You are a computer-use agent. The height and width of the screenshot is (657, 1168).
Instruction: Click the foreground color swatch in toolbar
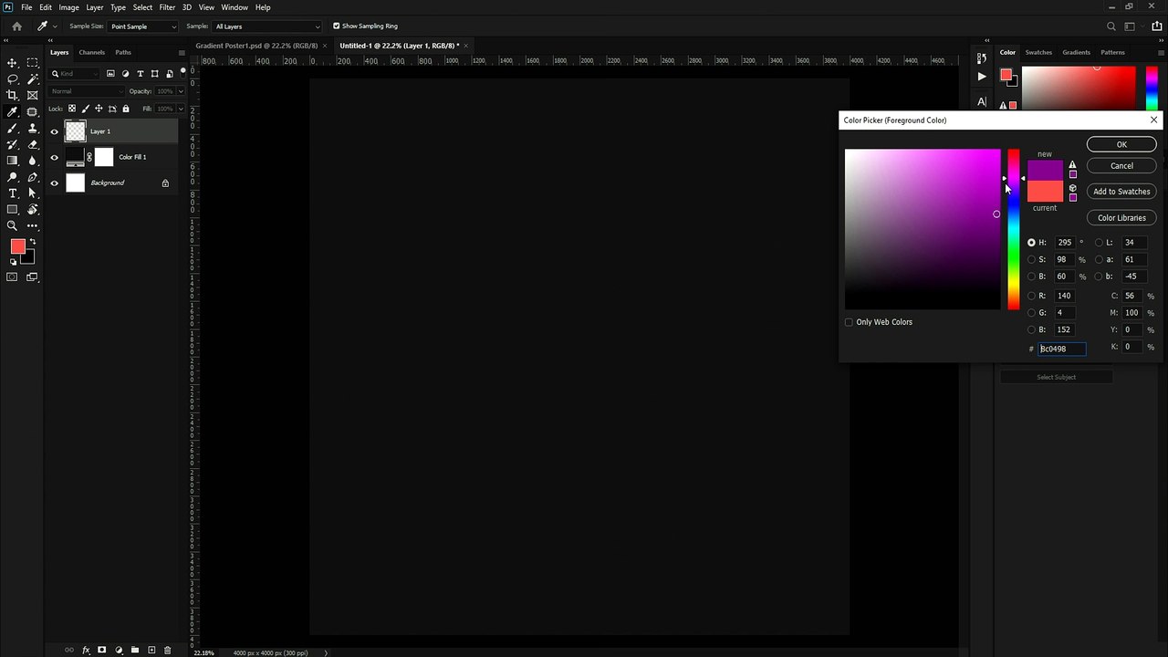pos(17,247)
